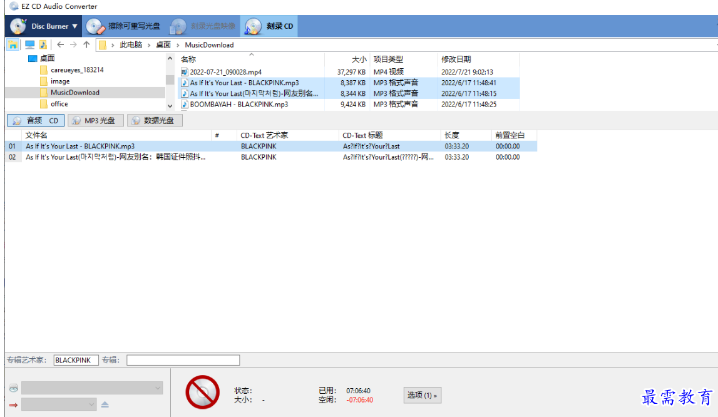Click the yellow folder home icon
The height and width of the screenshot is (417, 718).
(13, 45)
